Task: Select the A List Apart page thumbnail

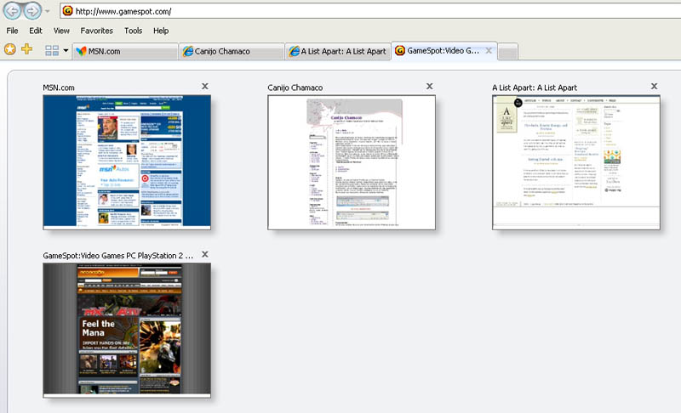Action: pyautogui.click(x=576, y=161)
